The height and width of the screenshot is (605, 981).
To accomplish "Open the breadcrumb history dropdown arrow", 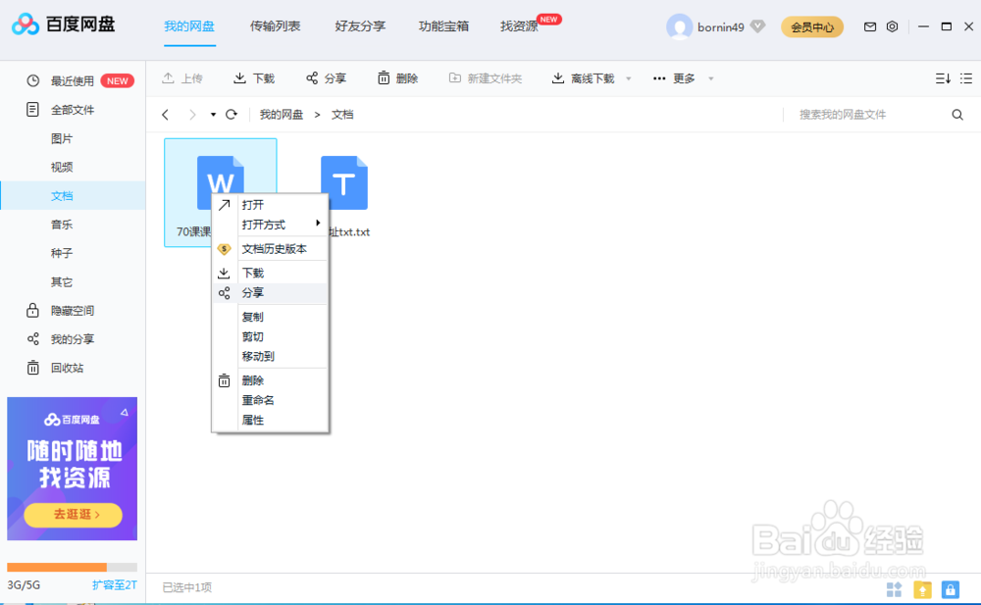I will pos(211,114).
